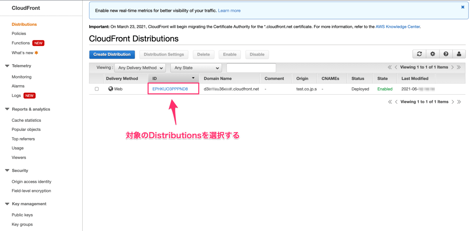The image size is (470, 231).
Task: Open the help question mark icon
Action: [446, 54]
